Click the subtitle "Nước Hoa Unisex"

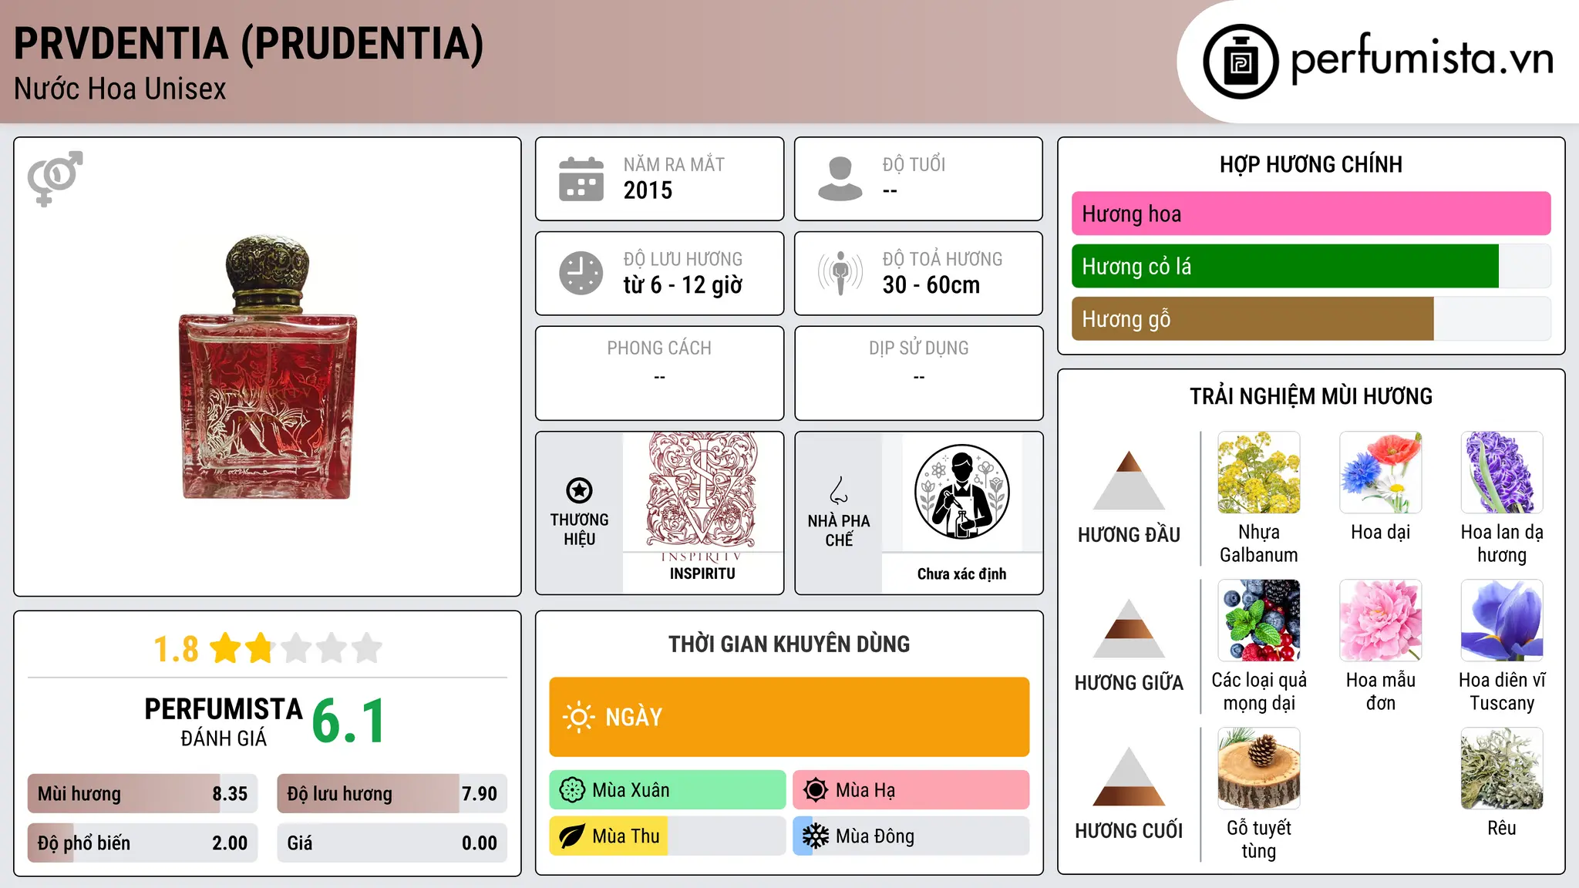coord(120,89)
